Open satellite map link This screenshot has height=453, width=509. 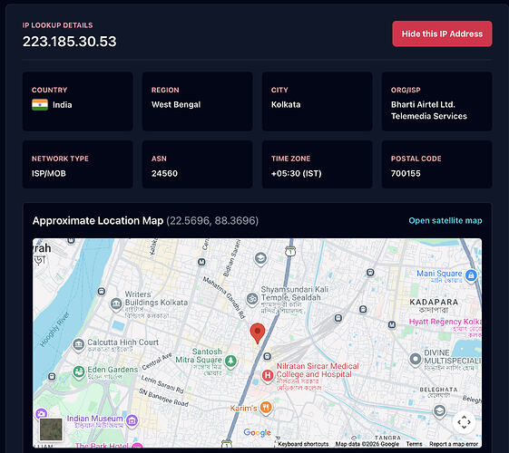pyautogui.click(x=445, y=221)
